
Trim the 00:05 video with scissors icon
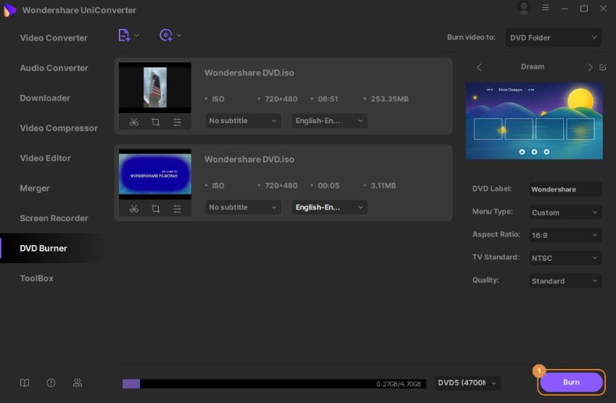[134, 209]
